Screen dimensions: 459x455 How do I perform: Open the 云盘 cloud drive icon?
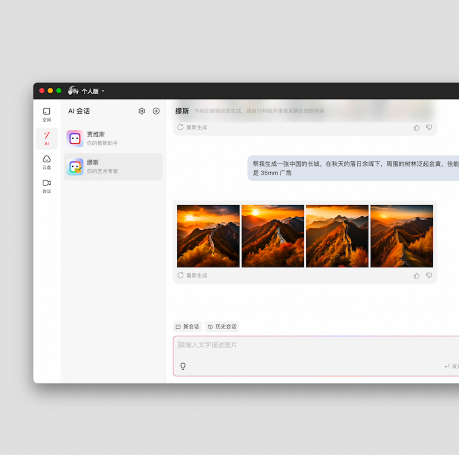click(x=47, y=162)
